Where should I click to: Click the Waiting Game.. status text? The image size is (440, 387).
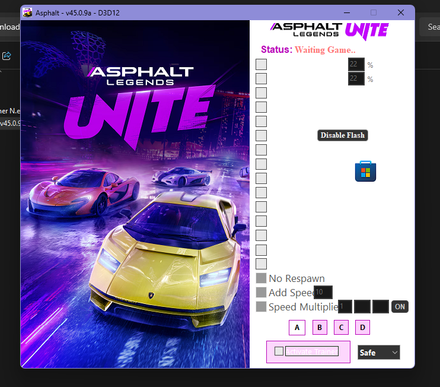[325, 50]
